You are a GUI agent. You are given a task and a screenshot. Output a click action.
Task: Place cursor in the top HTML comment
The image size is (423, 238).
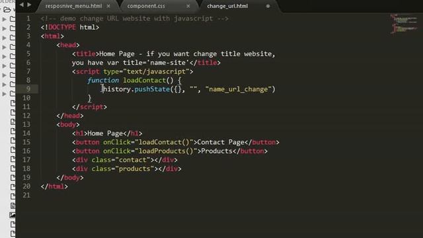(135, 19)
